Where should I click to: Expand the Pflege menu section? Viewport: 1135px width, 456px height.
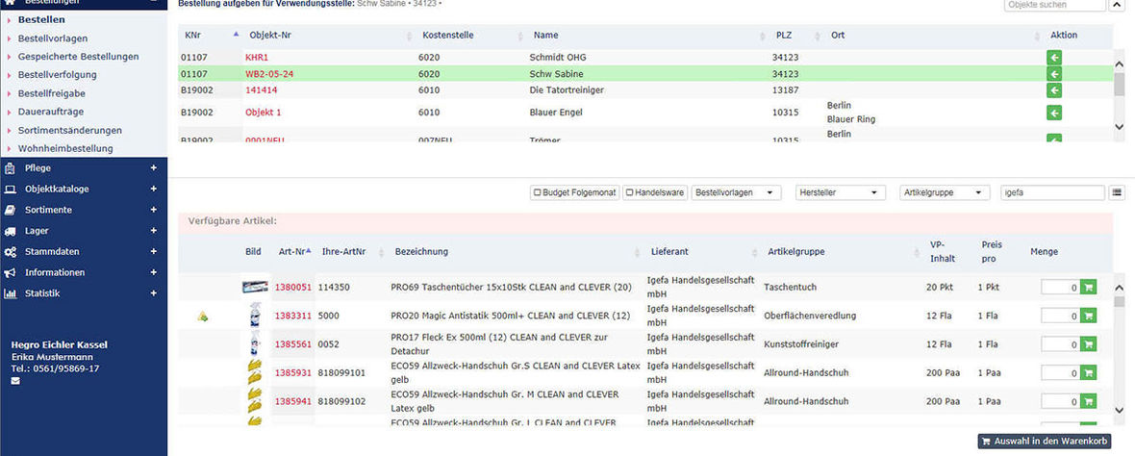point(154,168)
